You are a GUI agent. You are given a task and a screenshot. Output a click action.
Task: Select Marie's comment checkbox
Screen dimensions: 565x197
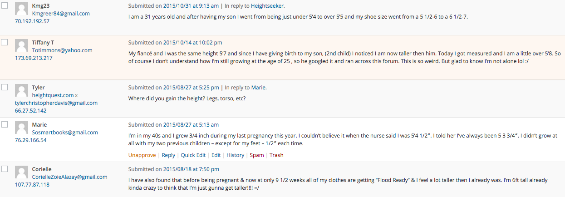click(5, 124)
